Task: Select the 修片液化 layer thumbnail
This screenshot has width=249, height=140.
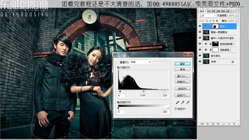Action: 206,56
